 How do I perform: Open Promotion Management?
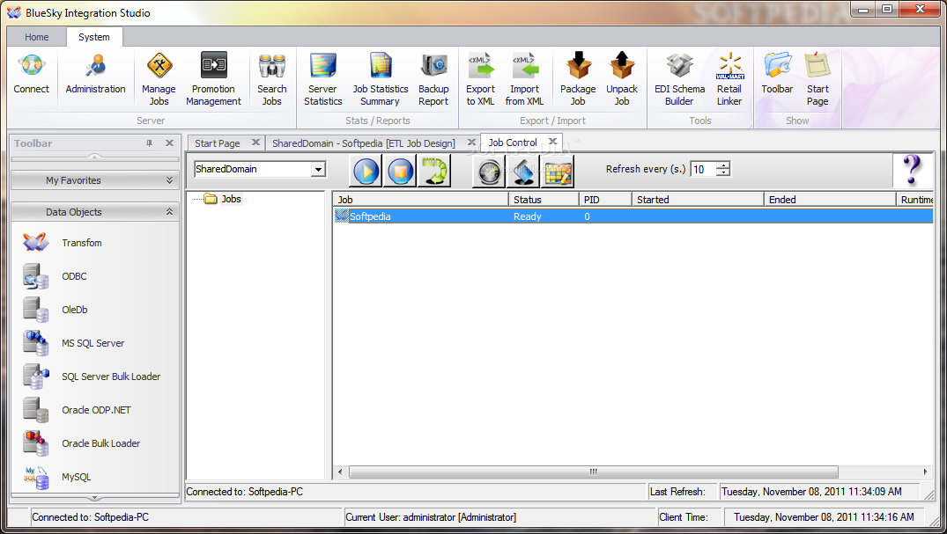click(x=214, y=80)
